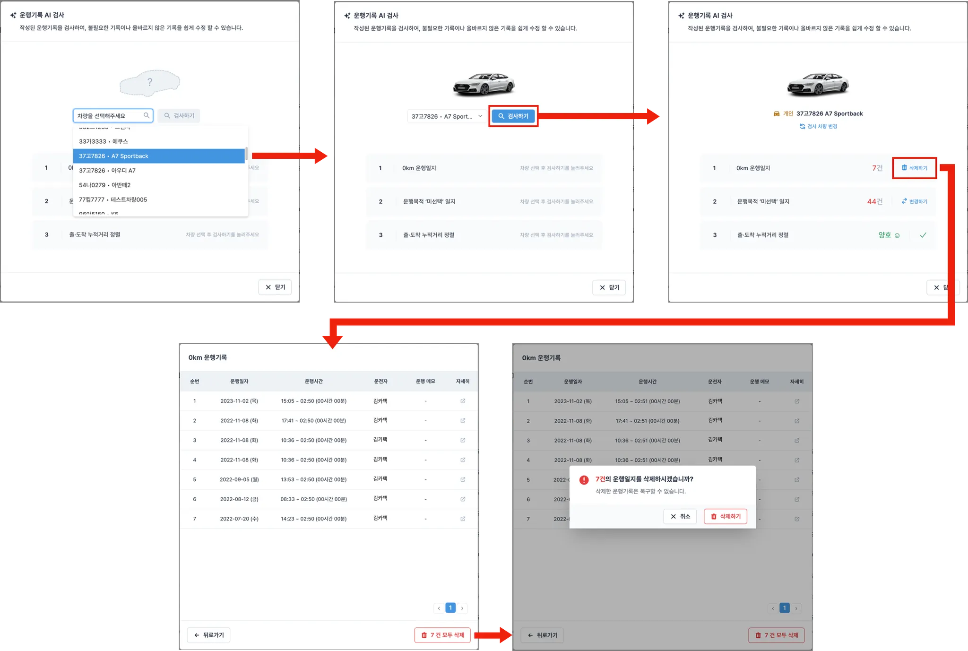This screenshot has height=651, width=968.
Task: Confirm with red 삭제하기 dialog button
Action: pyautogui.click(x=725, y=516)
